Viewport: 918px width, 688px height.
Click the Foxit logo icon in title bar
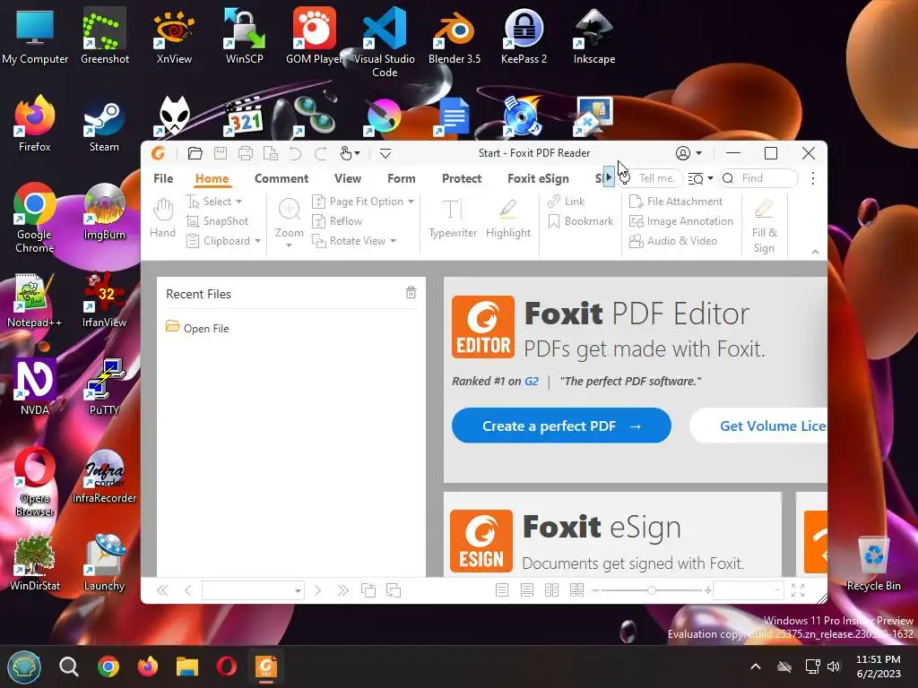pos(158,153)
